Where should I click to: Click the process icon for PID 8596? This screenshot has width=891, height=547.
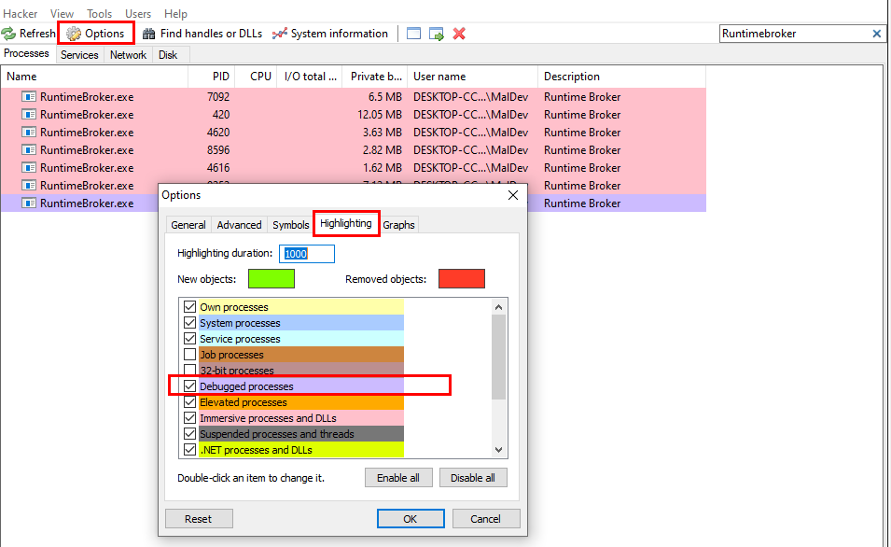(x=28, y=150)
